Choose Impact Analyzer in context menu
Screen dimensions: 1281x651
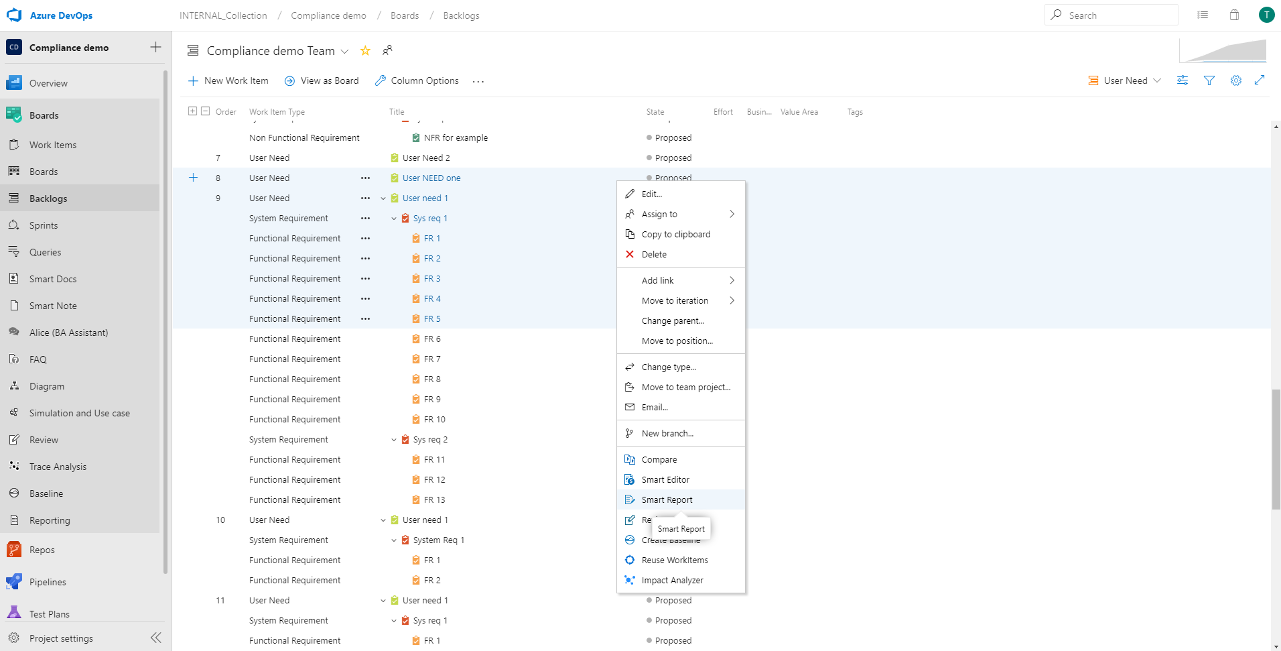tap(672, 580)
